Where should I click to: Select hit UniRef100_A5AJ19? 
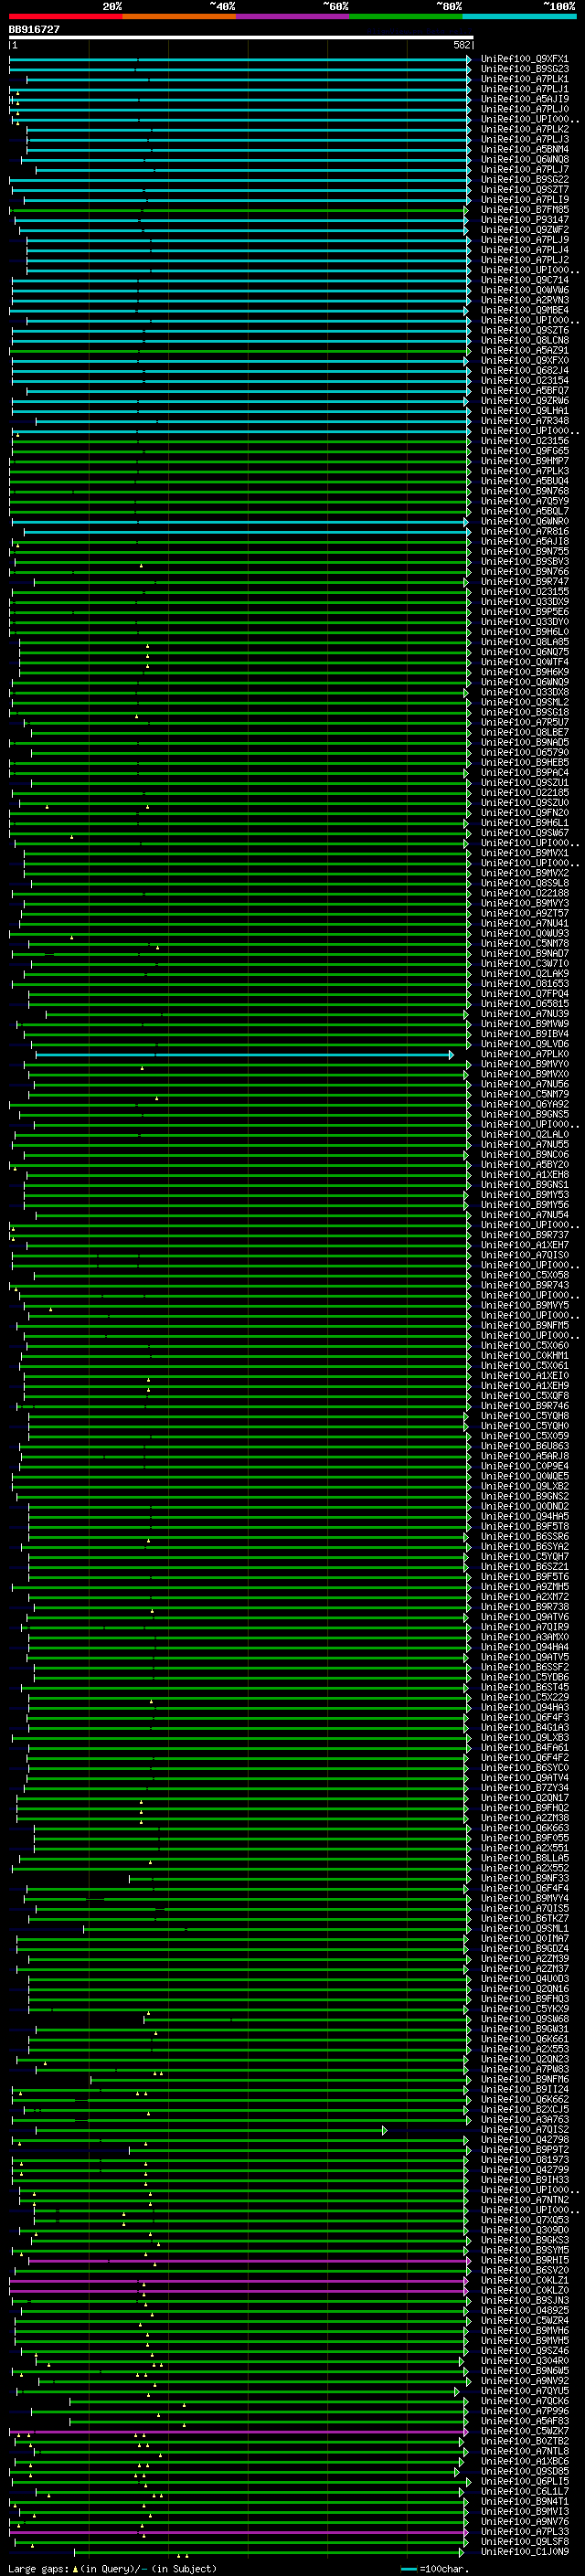(x=524, y=99)
